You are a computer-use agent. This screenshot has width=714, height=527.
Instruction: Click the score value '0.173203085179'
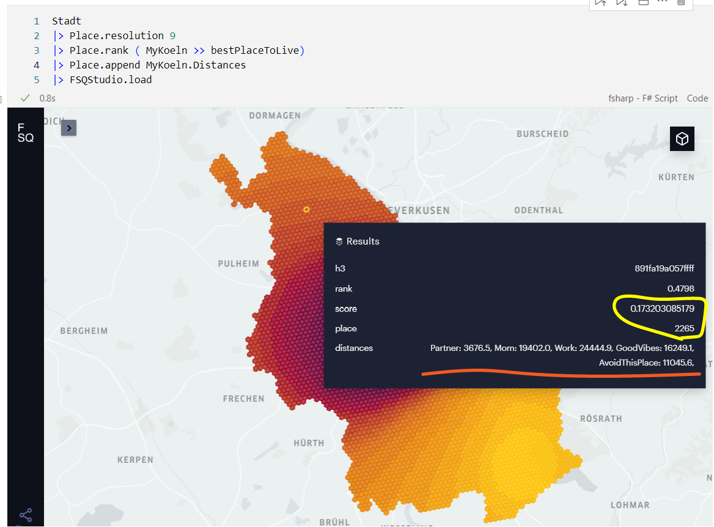pyautogui.click(x=662, y=308)
